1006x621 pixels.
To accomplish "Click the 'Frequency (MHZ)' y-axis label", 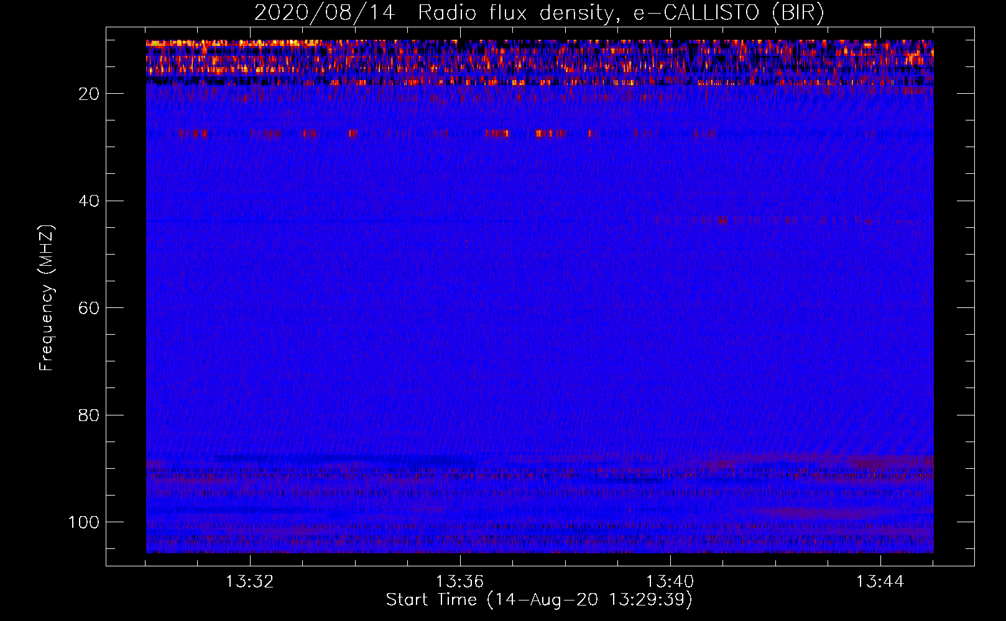I will click(x=47, y=297).
